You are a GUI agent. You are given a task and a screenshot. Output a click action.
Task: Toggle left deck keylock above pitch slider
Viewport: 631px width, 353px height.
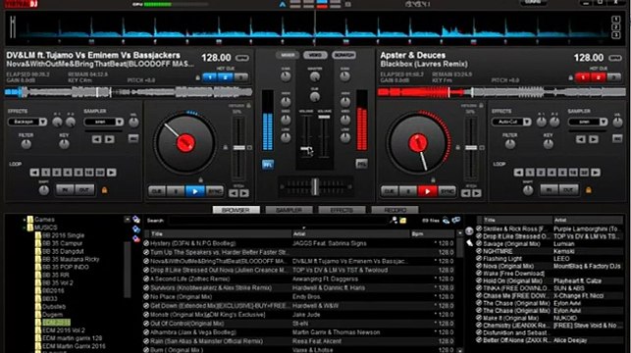(x=248, y=106)
